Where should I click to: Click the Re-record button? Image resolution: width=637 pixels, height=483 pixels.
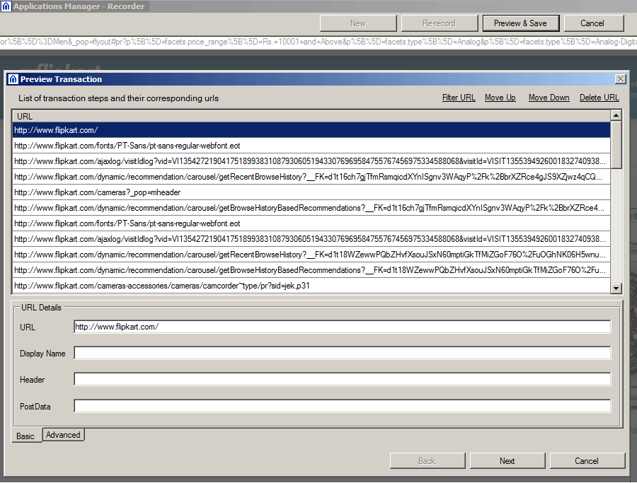[x=440, y=23]
